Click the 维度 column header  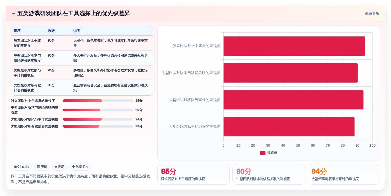(17, 31)
